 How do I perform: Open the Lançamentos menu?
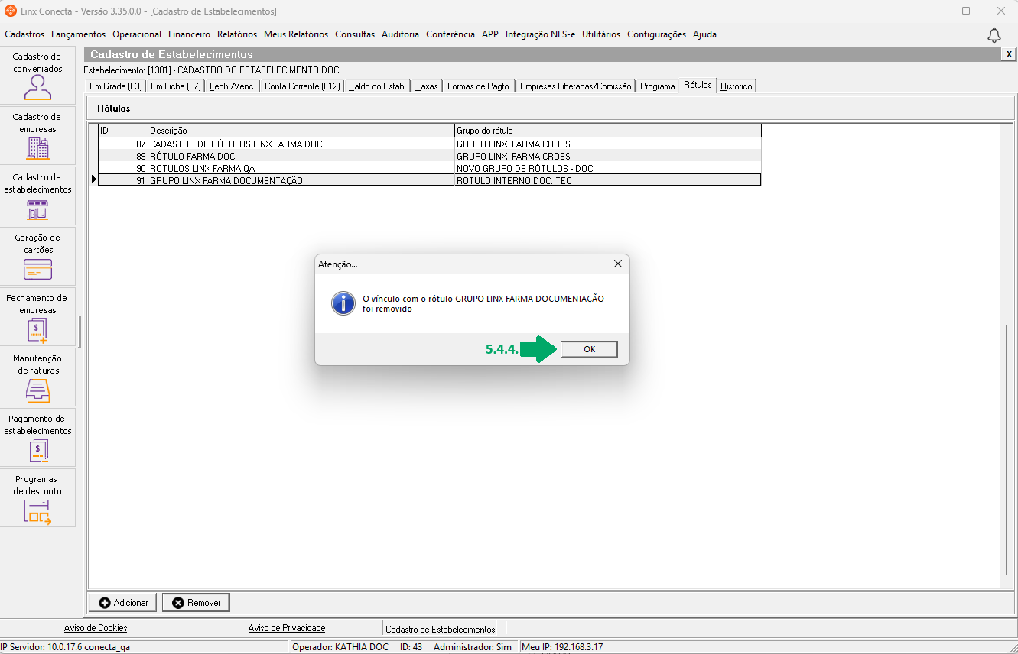pos(79,34)
